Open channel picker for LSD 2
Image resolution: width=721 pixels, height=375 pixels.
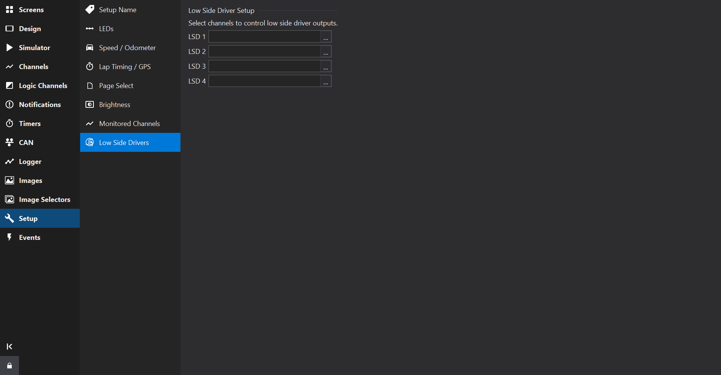326,52
